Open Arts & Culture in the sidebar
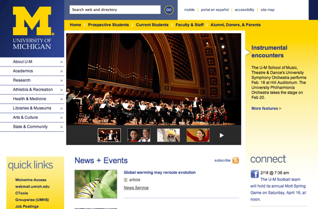The width and height of the screenshot is (318, 209). point(25,117)
